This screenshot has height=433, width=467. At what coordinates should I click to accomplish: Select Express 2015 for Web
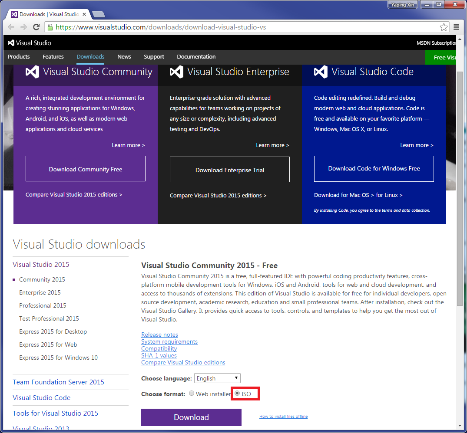click(48, 344)
